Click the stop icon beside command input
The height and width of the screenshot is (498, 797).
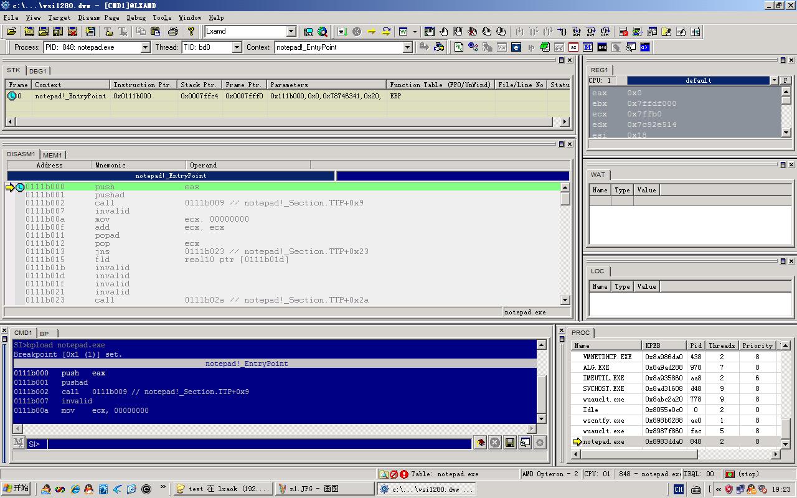tap(495, 443)
